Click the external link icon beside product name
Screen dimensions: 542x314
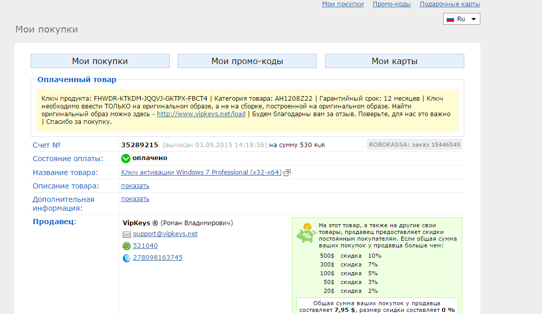coord(287,172)
